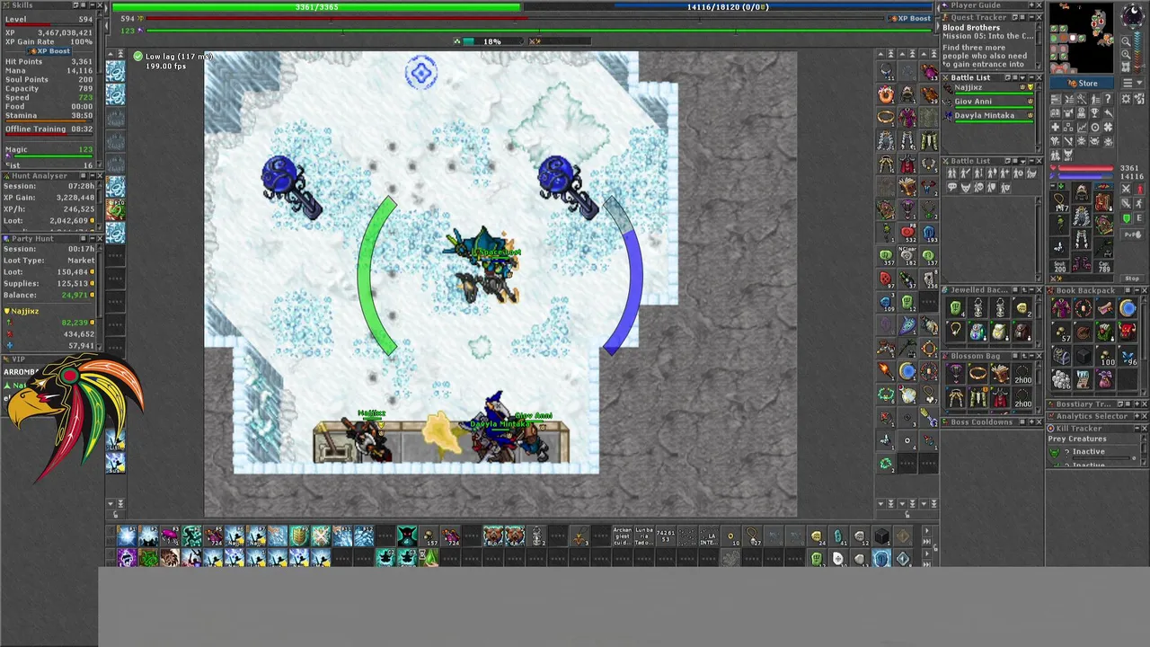
Task: Minimize the Jewelled Backpack panel
Action: (x=1031, y=289)
